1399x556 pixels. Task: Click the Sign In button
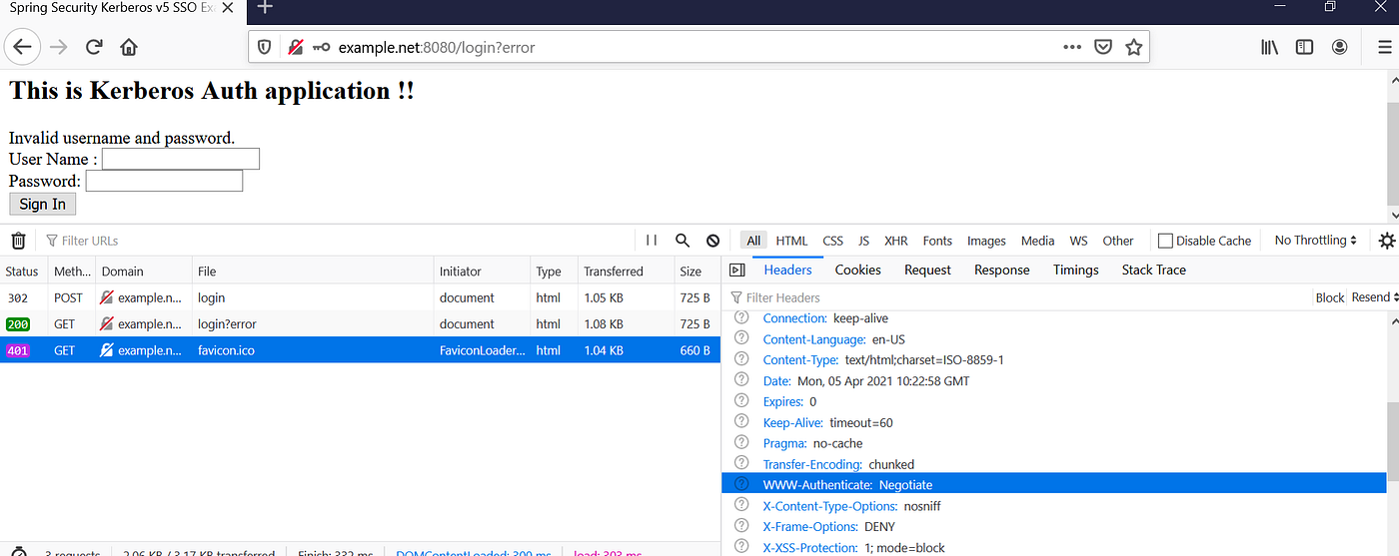(x=42, y=204)
